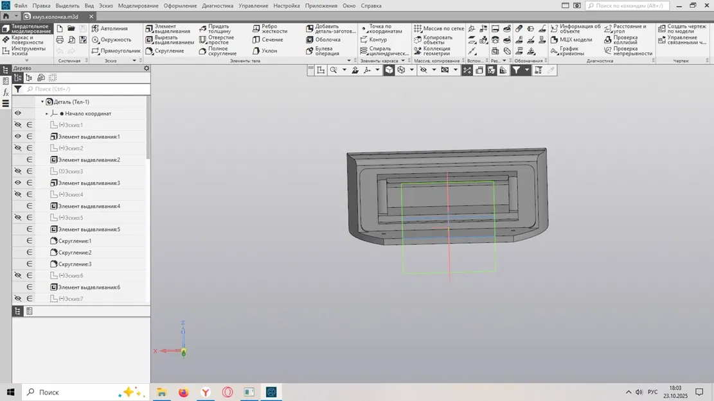The image size is (714, 401).
Task: Show Эскиз:1 using its eye toggle
Action: click(x=18, y=124)
